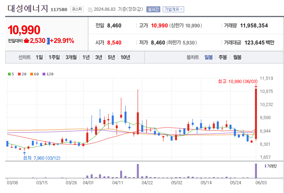
Task: Click the 전일 value 8,460
Action: 114,25
